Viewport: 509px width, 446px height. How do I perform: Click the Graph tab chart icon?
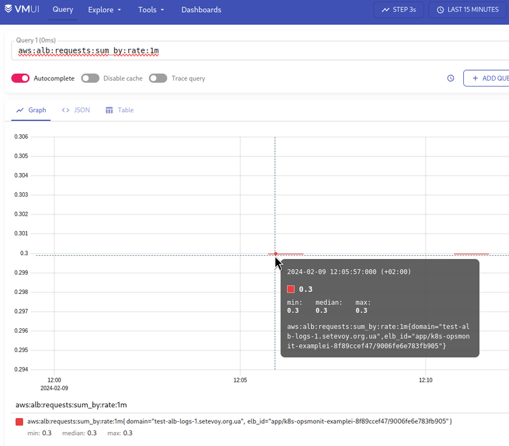tap(20, 110)
